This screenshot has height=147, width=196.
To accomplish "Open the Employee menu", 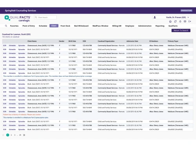I will 130,26.
